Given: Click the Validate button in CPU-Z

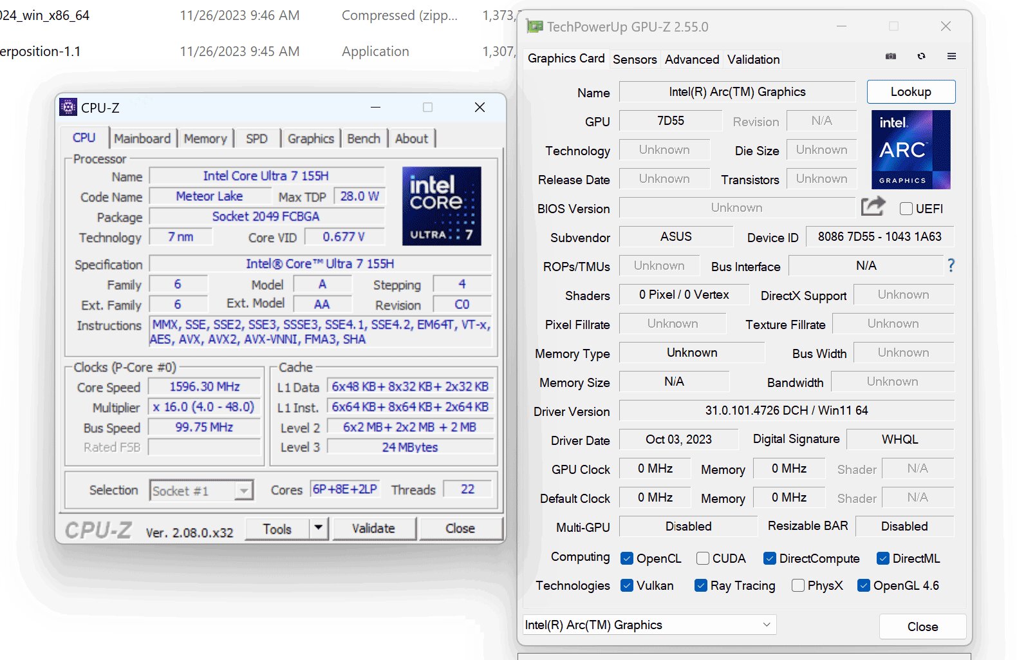Looking at the screenshot, I should 373,528.
